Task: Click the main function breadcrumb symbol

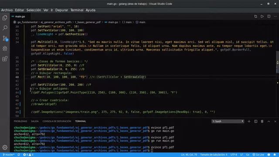Action: (140, 22)
